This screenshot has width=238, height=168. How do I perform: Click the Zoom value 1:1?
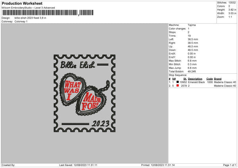230,17
